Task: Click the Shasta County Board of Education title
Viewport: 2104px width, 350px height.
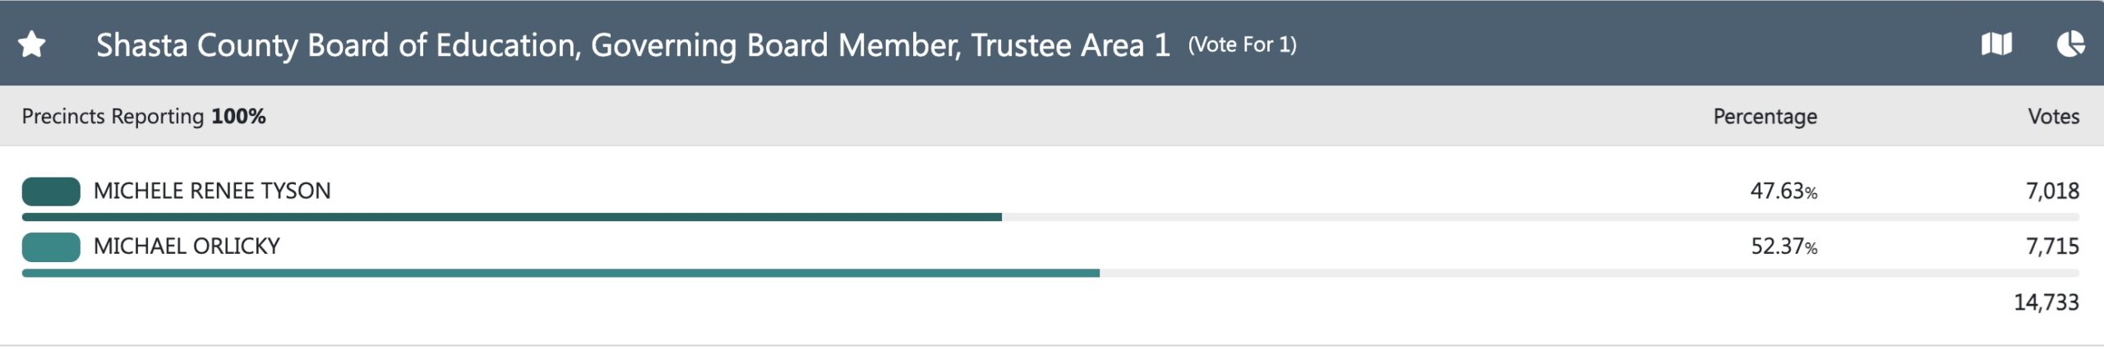Action: coord(633,45)
